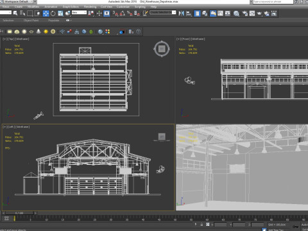Open the Schematic View icon

228,13
